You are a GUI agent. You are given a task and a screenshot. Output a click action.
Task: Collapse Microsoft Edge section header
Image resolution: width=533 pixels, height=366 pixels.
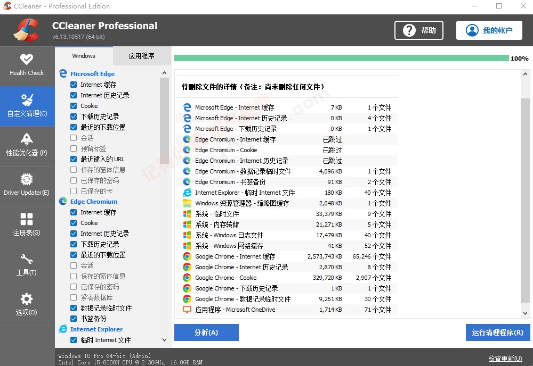pyautogui.click(x=92, y=73)
